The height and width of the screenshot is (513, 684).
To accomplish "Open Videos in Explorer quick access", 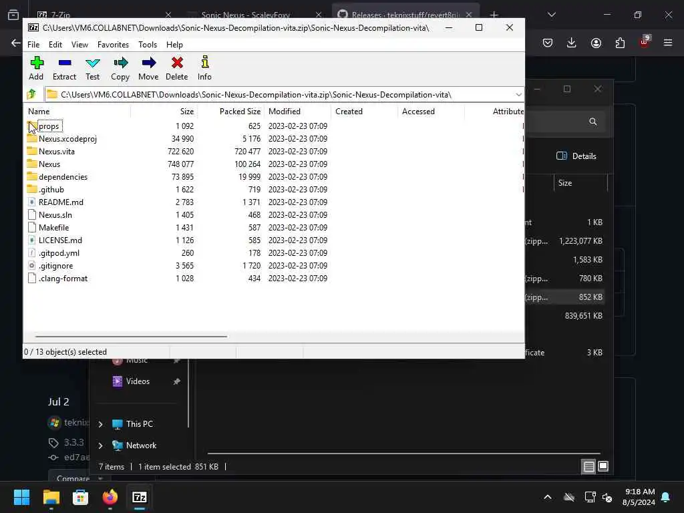I will tap(138, 381).
